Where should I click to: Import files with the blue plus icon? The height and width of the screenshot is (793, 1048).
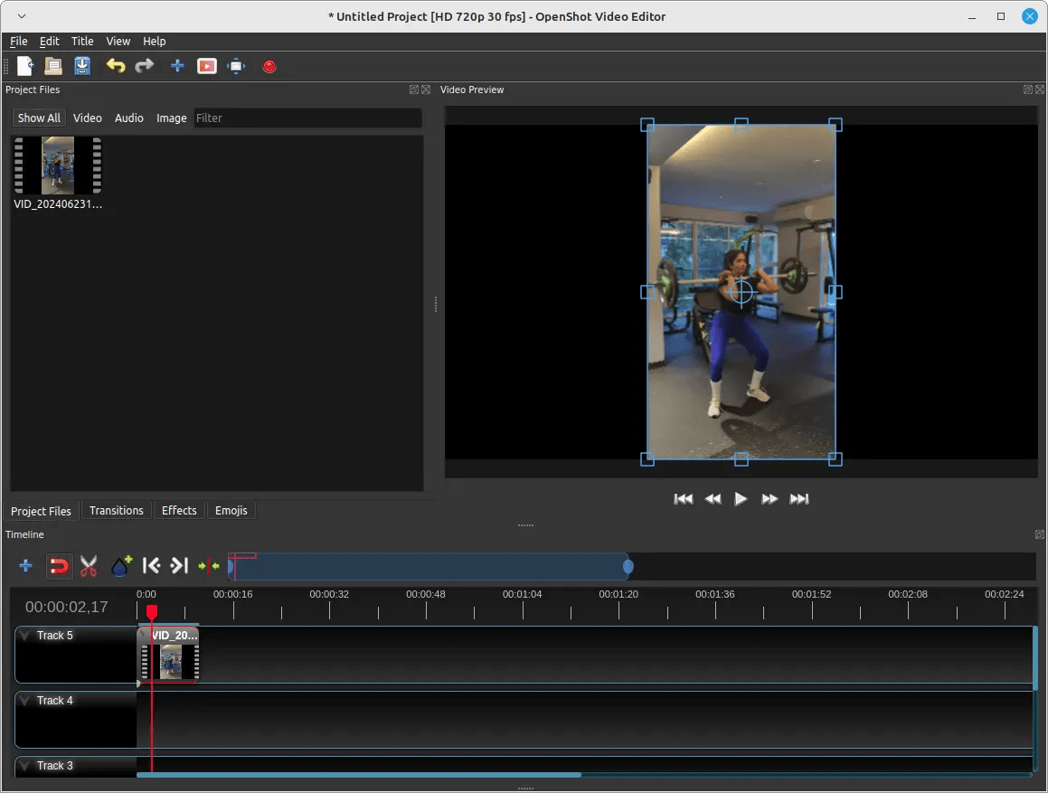point(177,65)
